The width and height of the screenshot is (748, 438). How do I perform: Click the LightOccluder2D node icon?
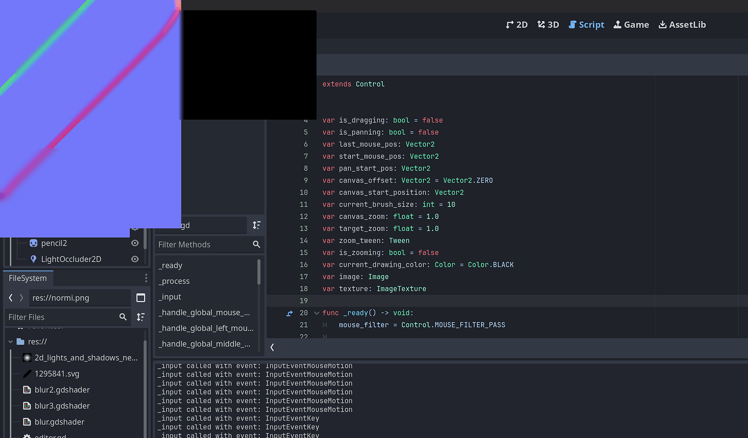click(34, 259)
